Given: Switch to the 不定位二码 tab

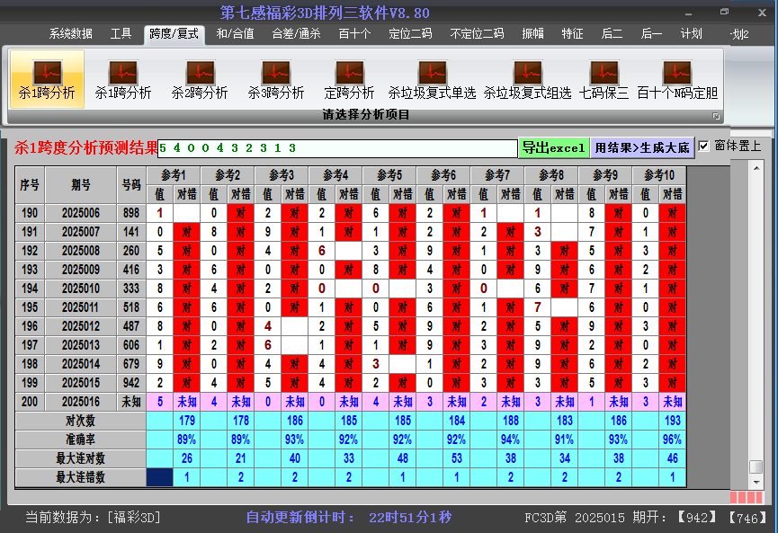Looking at the screenshot, I should [x=477, y=34].
